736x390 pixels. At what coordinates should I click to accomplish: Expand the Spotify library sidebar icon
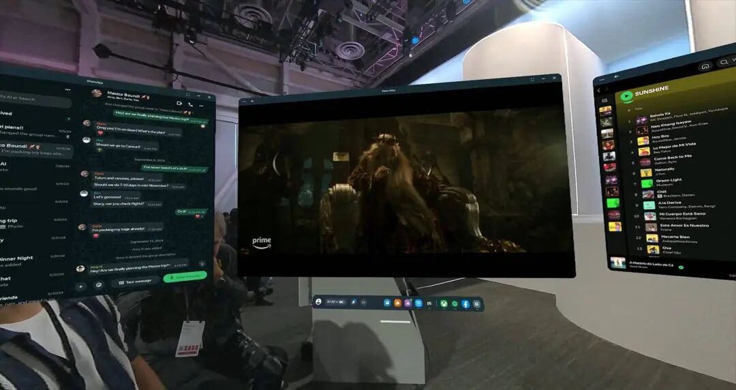point(604,100)
